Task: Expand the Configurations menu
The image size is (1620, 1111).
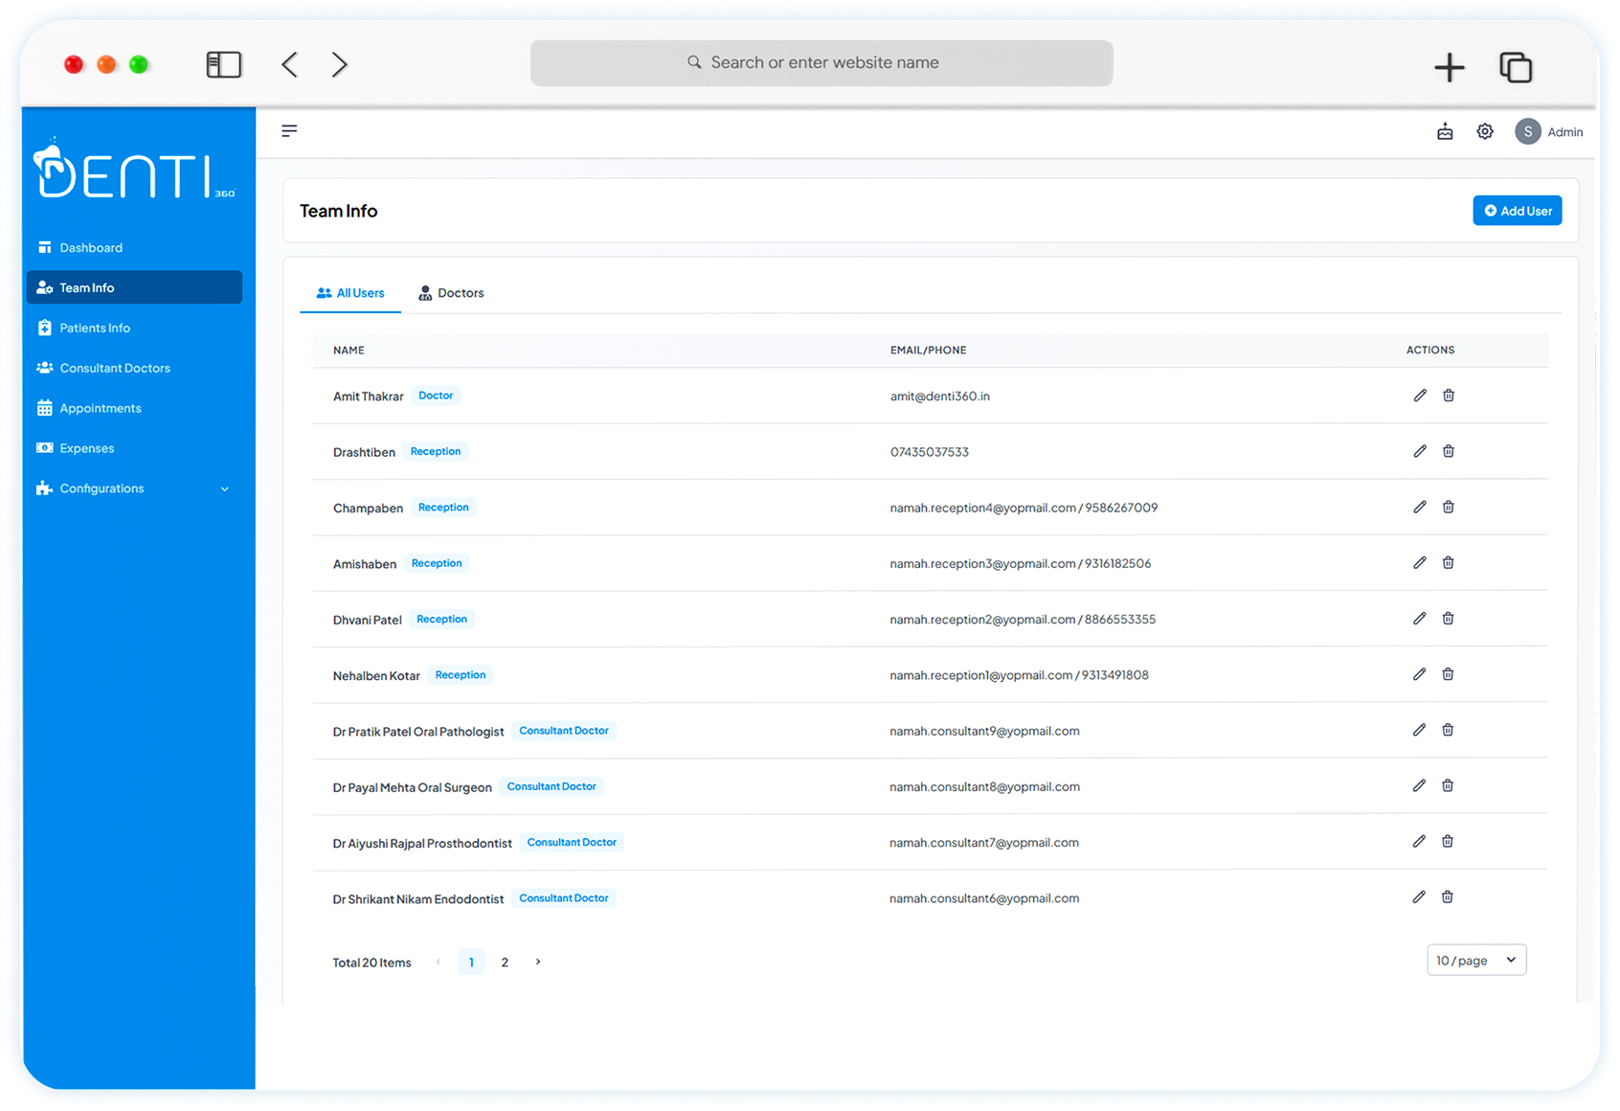Action: tap(101, 488)
